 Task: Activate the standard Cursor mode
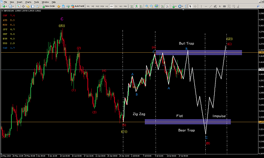[x=191, y=6]
